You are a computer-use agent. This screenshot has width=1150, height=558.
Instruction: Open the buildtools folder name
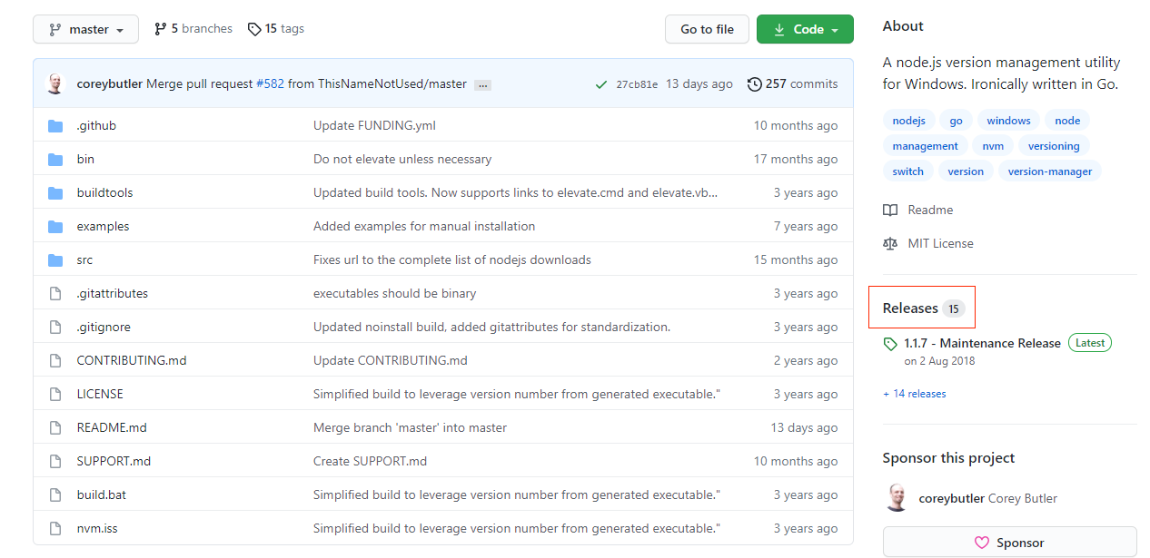point(104,192)
